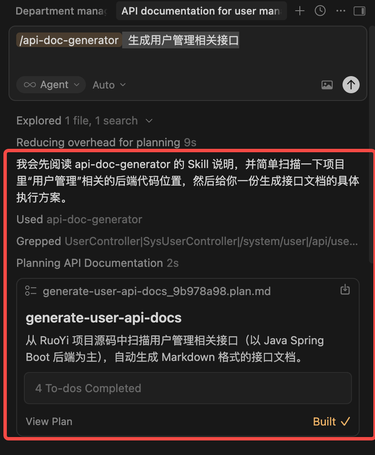Open the Agent mode dropdown

click(51, 85)
